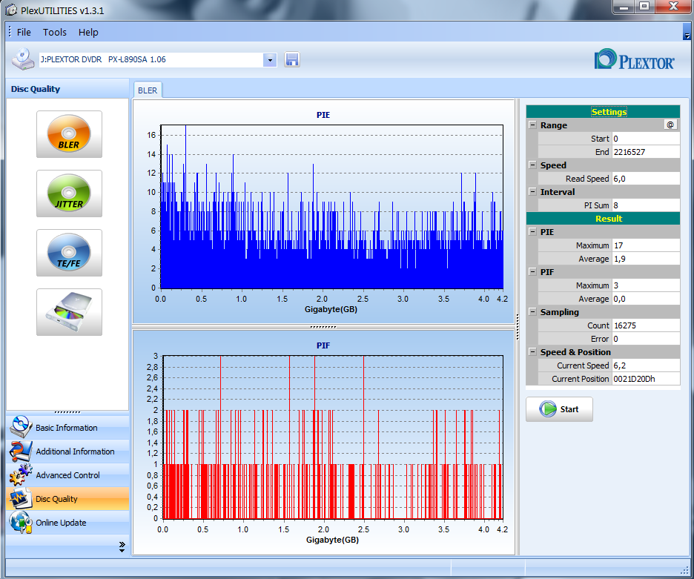Click the status bar resize grip

(x=684, y=570)
